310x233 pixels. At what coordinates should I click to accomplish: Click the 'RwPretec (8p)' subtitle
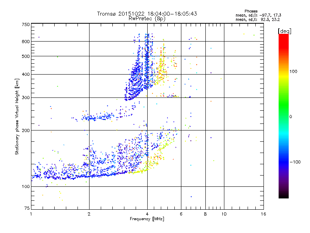pyautogui.click(x=147, y=19)
